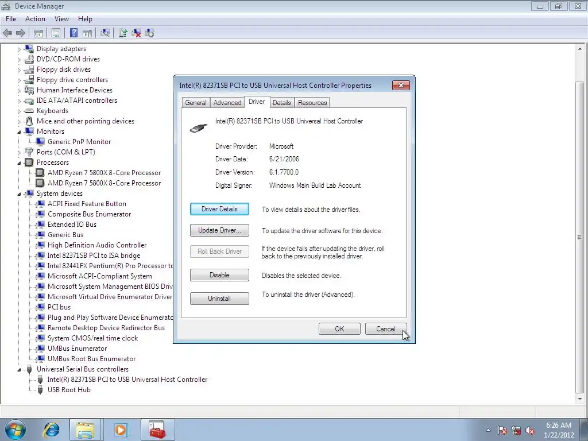The image size is (588, 441).
Task: Click the muted volume tray icon
Action: (x=530, y=431)
